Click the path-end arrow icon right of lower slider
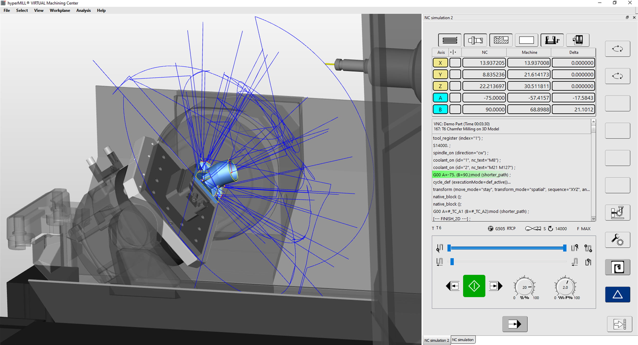 coord(575,262)
